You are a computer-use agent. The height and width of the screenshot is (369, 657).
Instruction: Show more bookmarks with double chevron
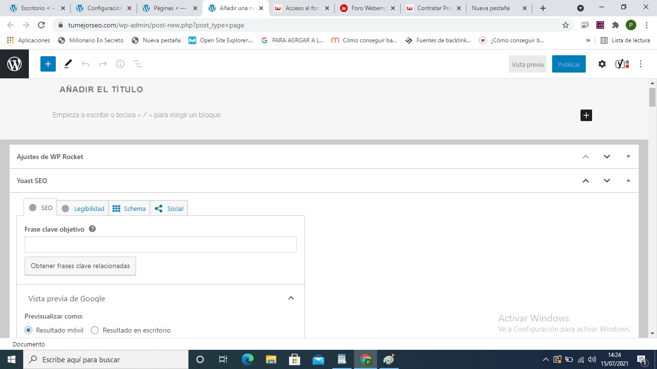(588, 40)
